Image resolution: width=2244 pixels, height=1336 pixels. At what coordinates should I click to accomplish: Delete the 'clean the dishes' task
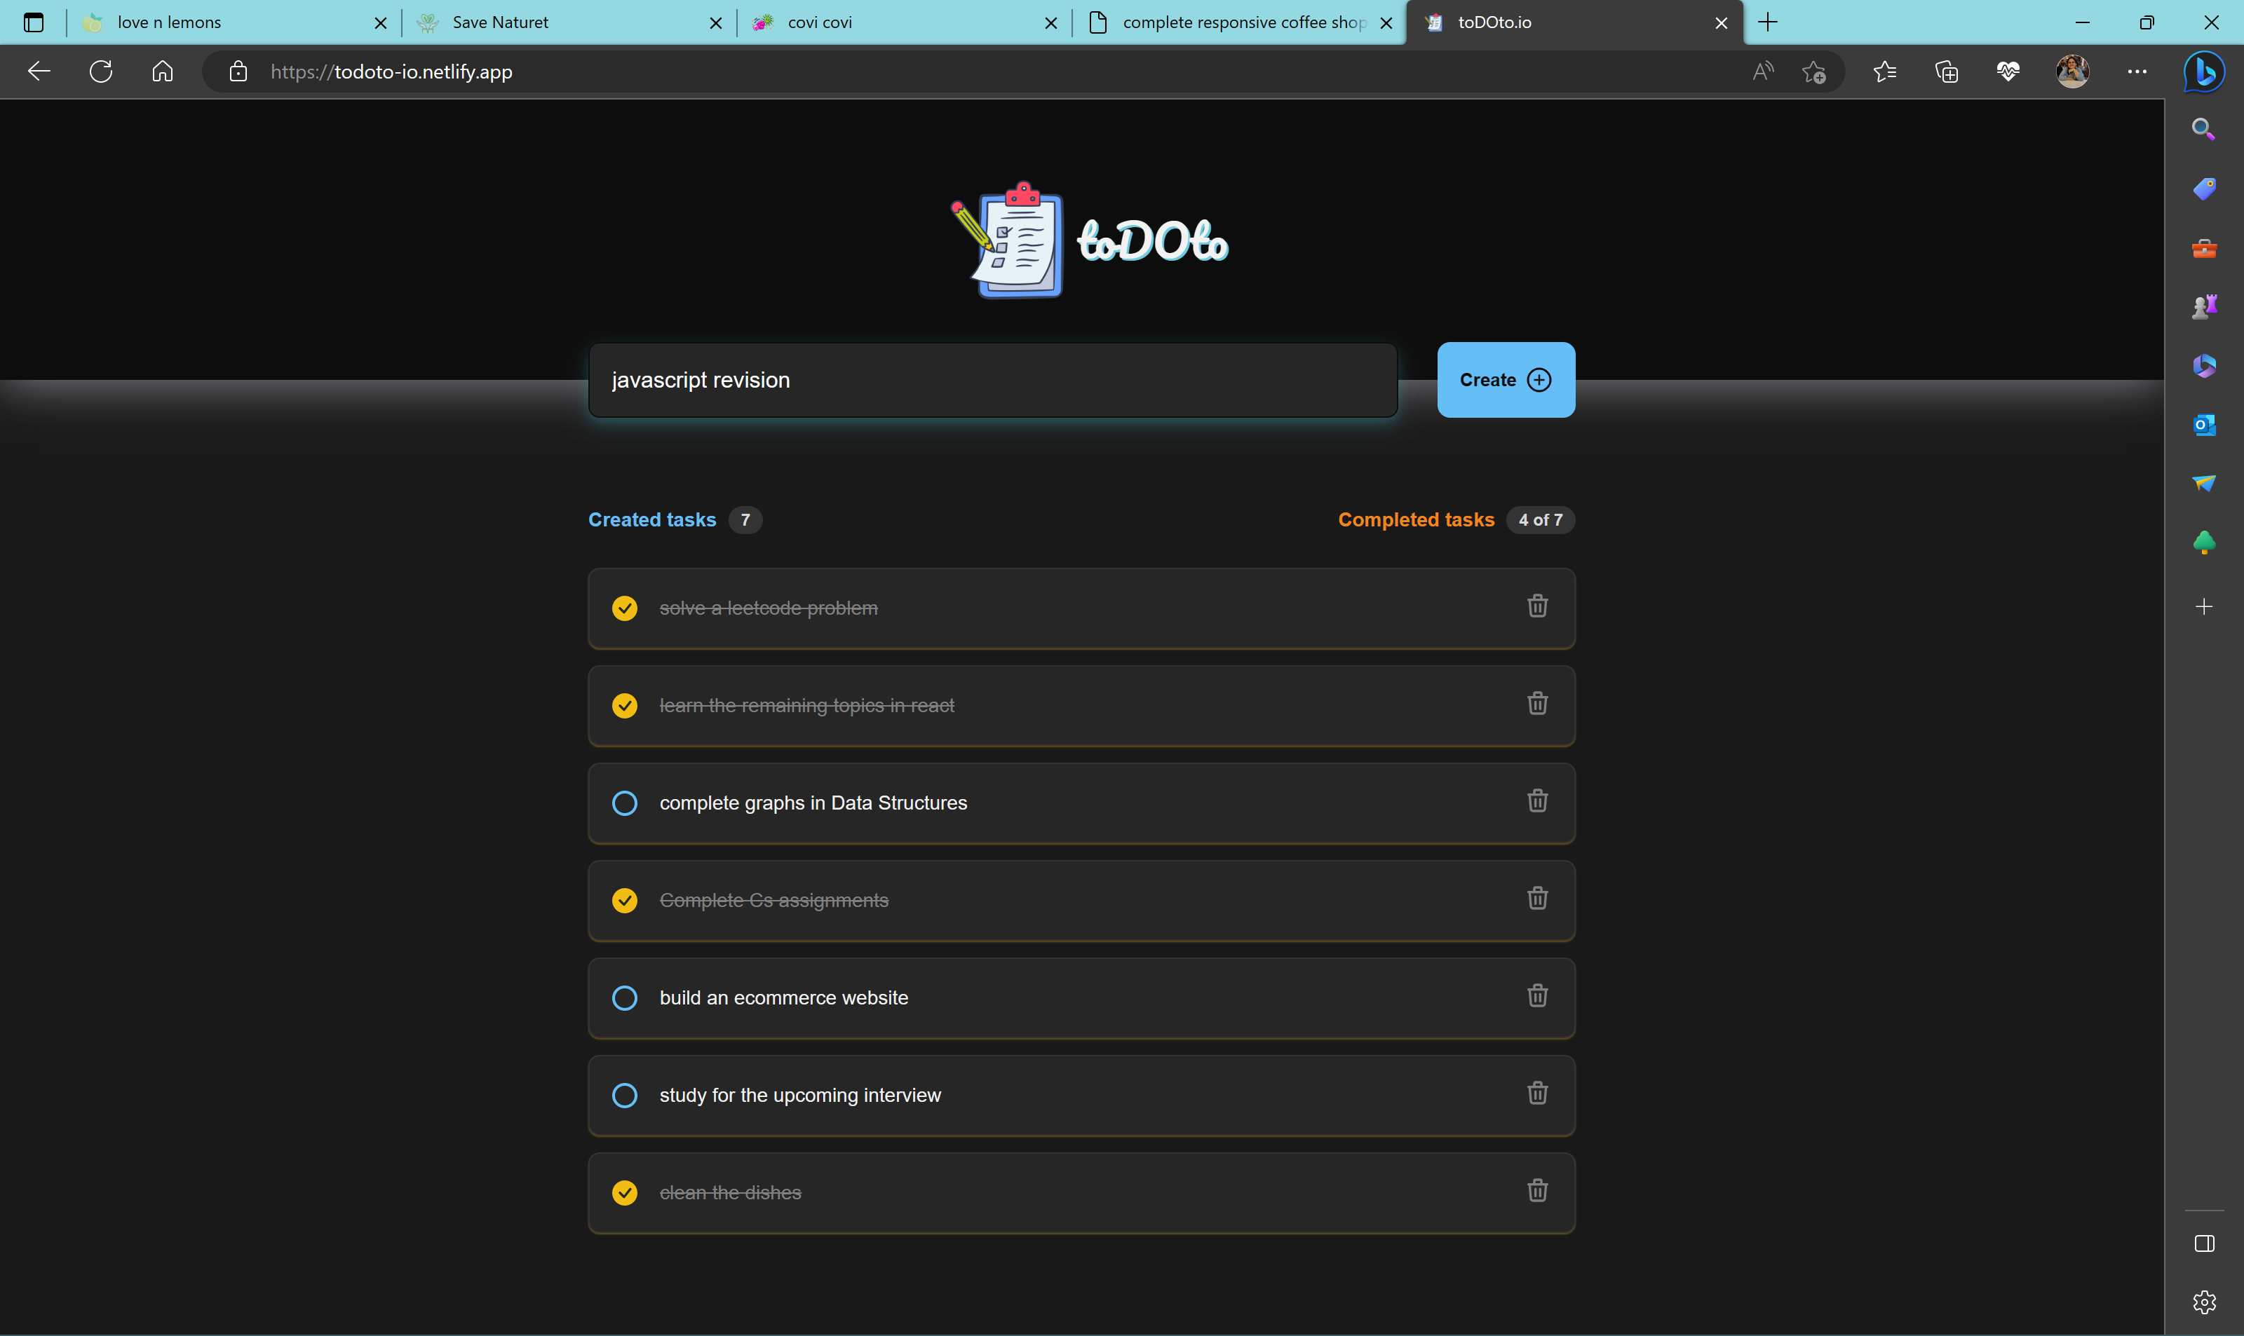[x=1537, y=1190]
